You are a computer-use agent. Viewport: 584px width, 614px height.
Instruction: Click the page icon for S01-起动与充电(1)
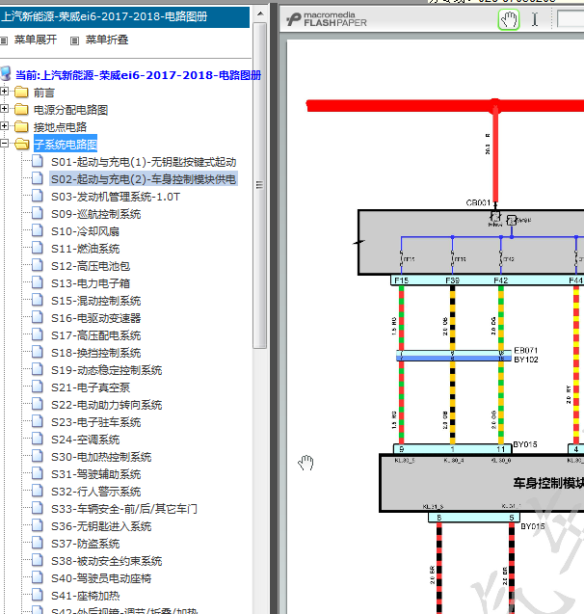coord(38,161)
